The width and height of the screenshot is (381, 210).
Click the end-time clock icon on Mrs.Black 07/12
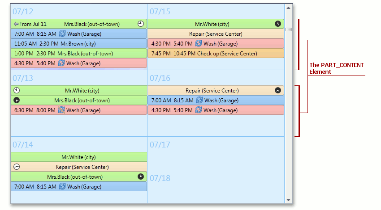141,24
